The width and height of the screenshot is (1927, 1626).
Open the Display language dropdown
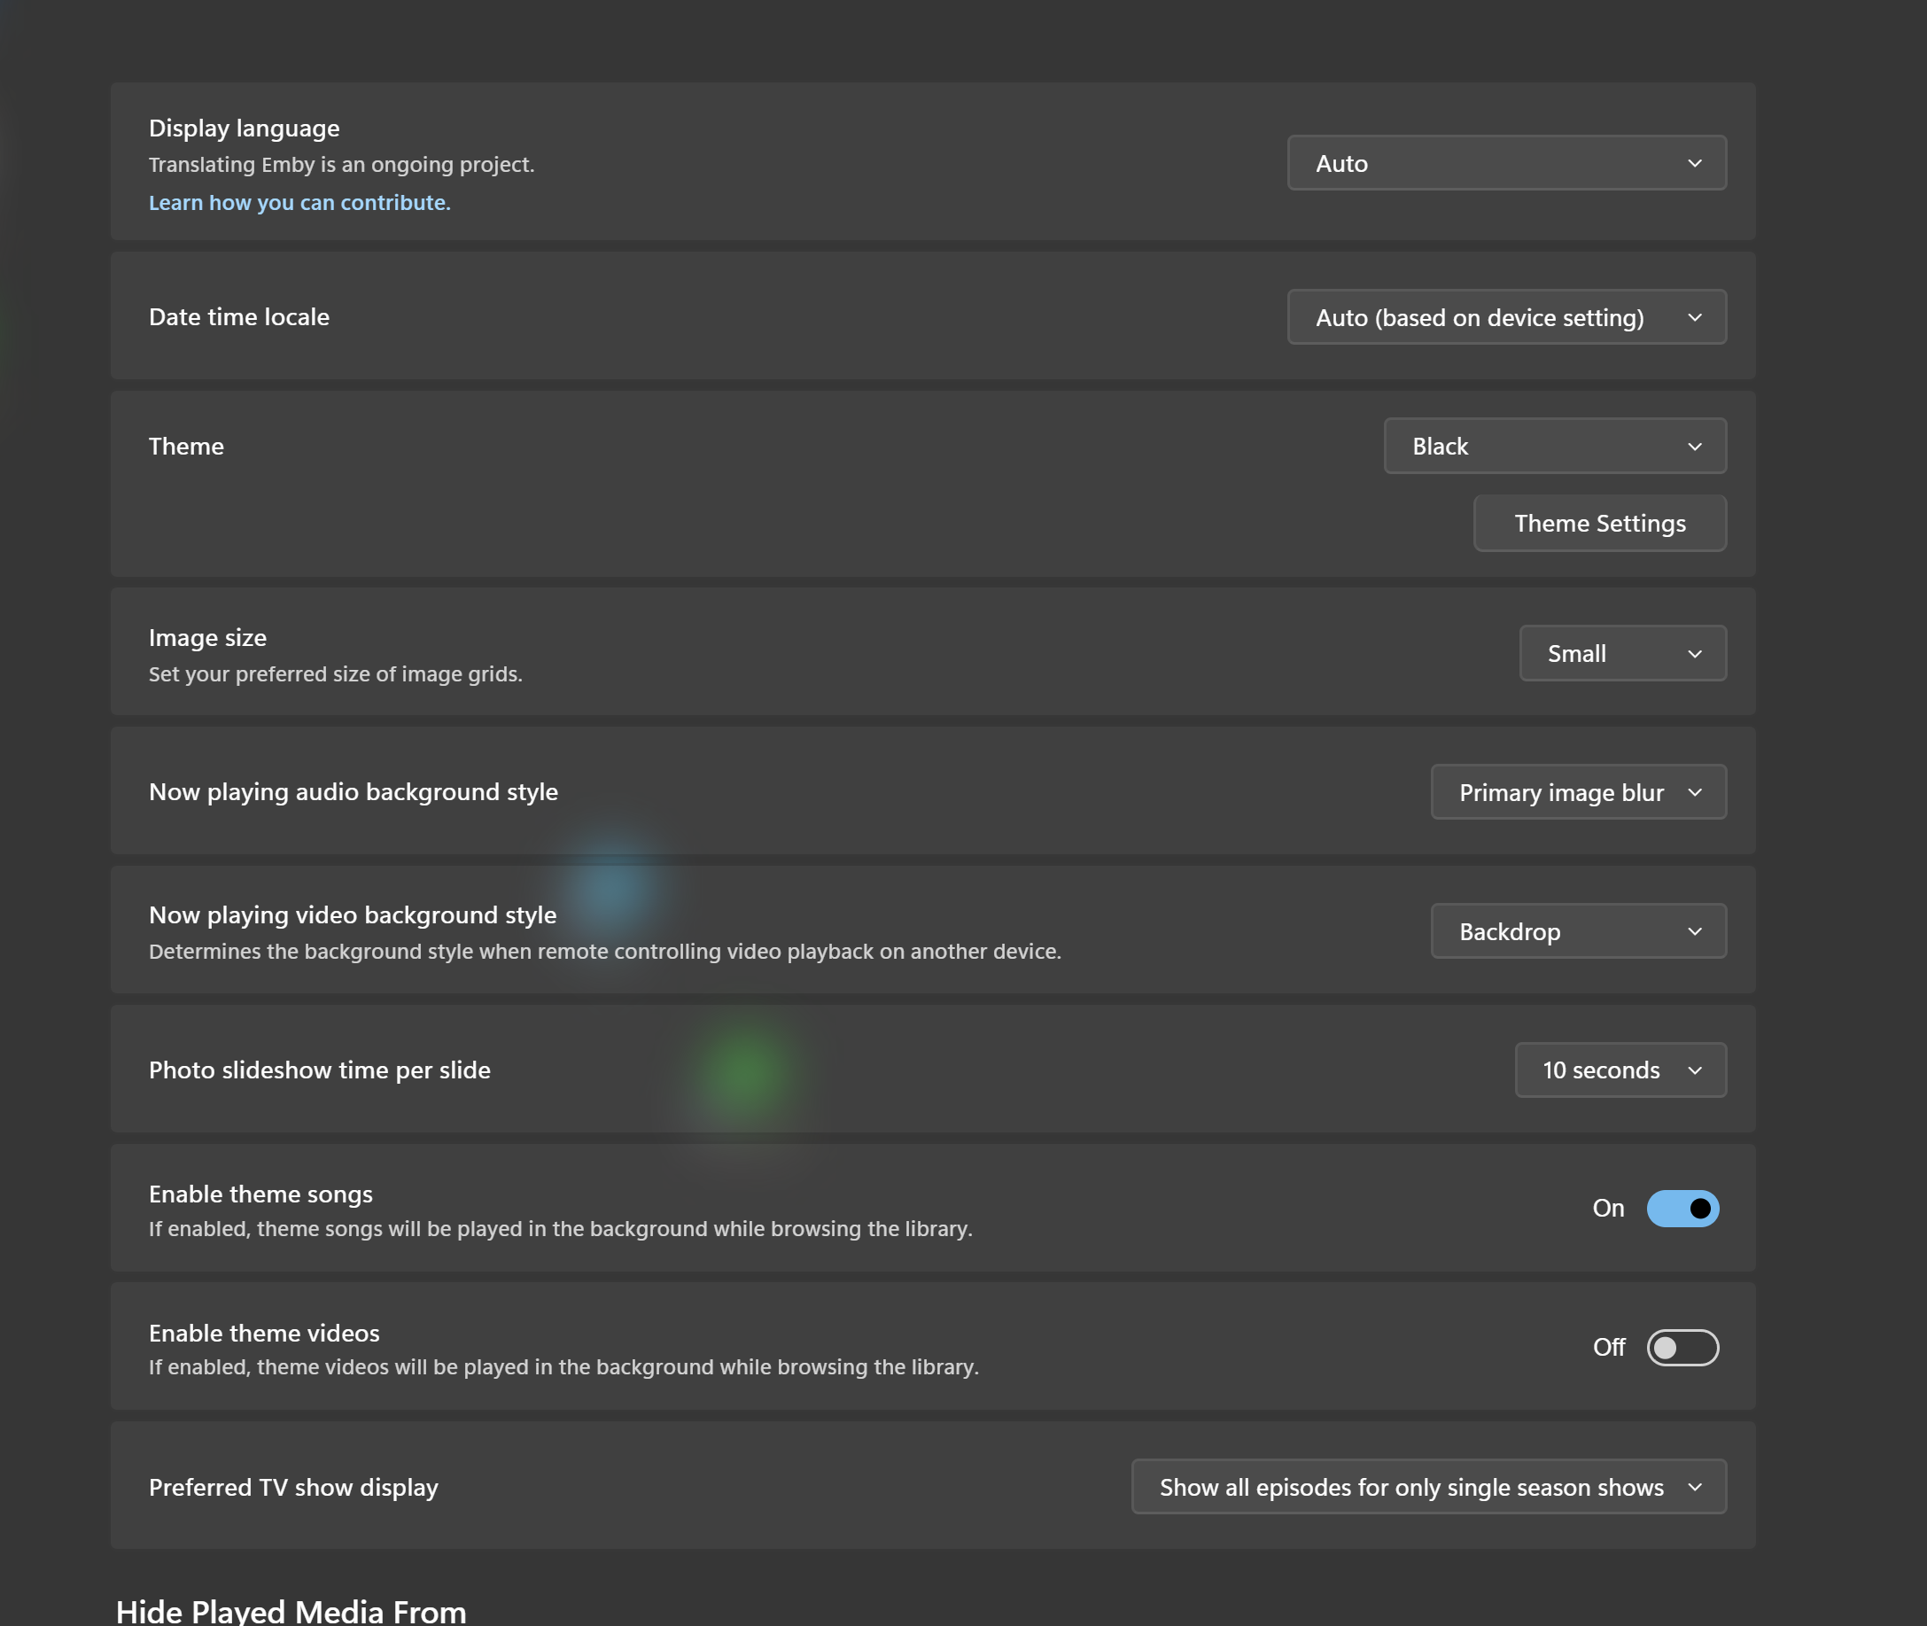click(1506, 163)
